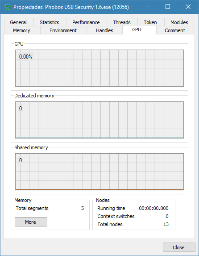199x256 pixels.
Task: Maximize the Propiedades window
Action: coord(168,7)
